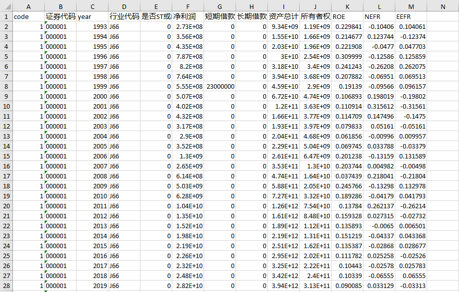Screen dimensions: 459x292
Task: Select total assets cell 1.26E+12
Action: pos(283,206)
